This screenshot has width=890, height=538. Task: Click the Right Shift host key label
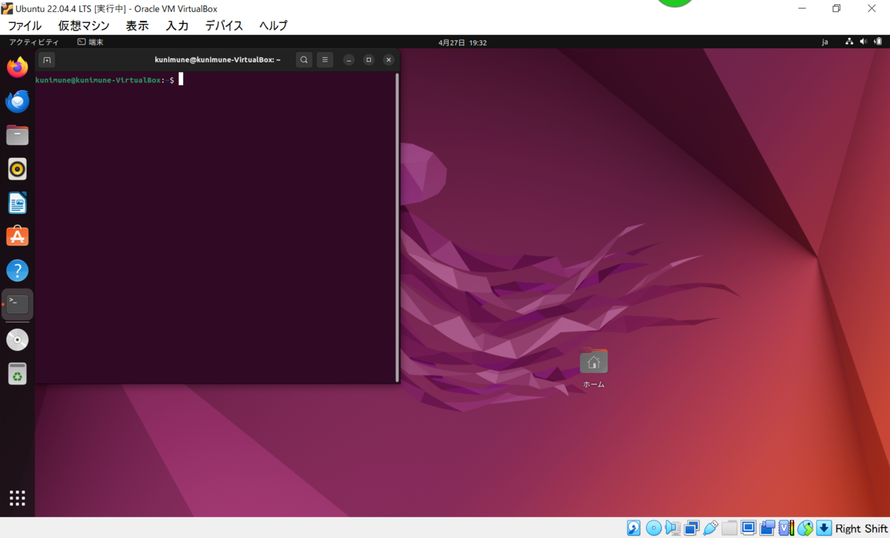(861, 528)
